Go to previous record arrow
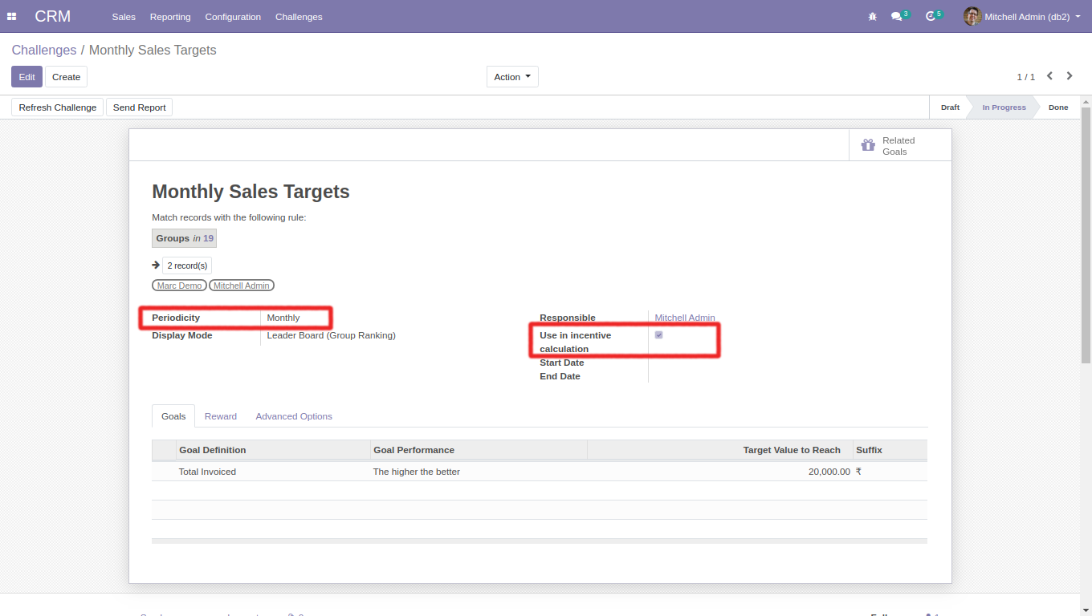The image size is (1092, 616). click(1049, 76)
